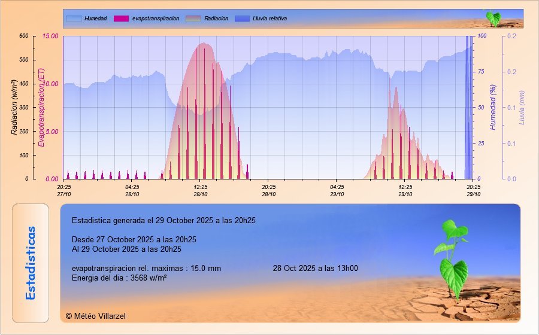The image size is (539, 335).
Task: Click the Humedad (%) axis title
Action: (493, 108)
